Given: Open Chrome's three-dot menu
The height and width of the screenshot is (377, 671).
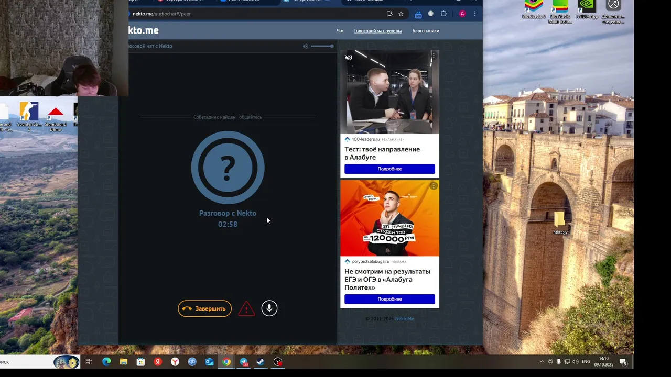Looking at the screenshot, I should 475,14.
